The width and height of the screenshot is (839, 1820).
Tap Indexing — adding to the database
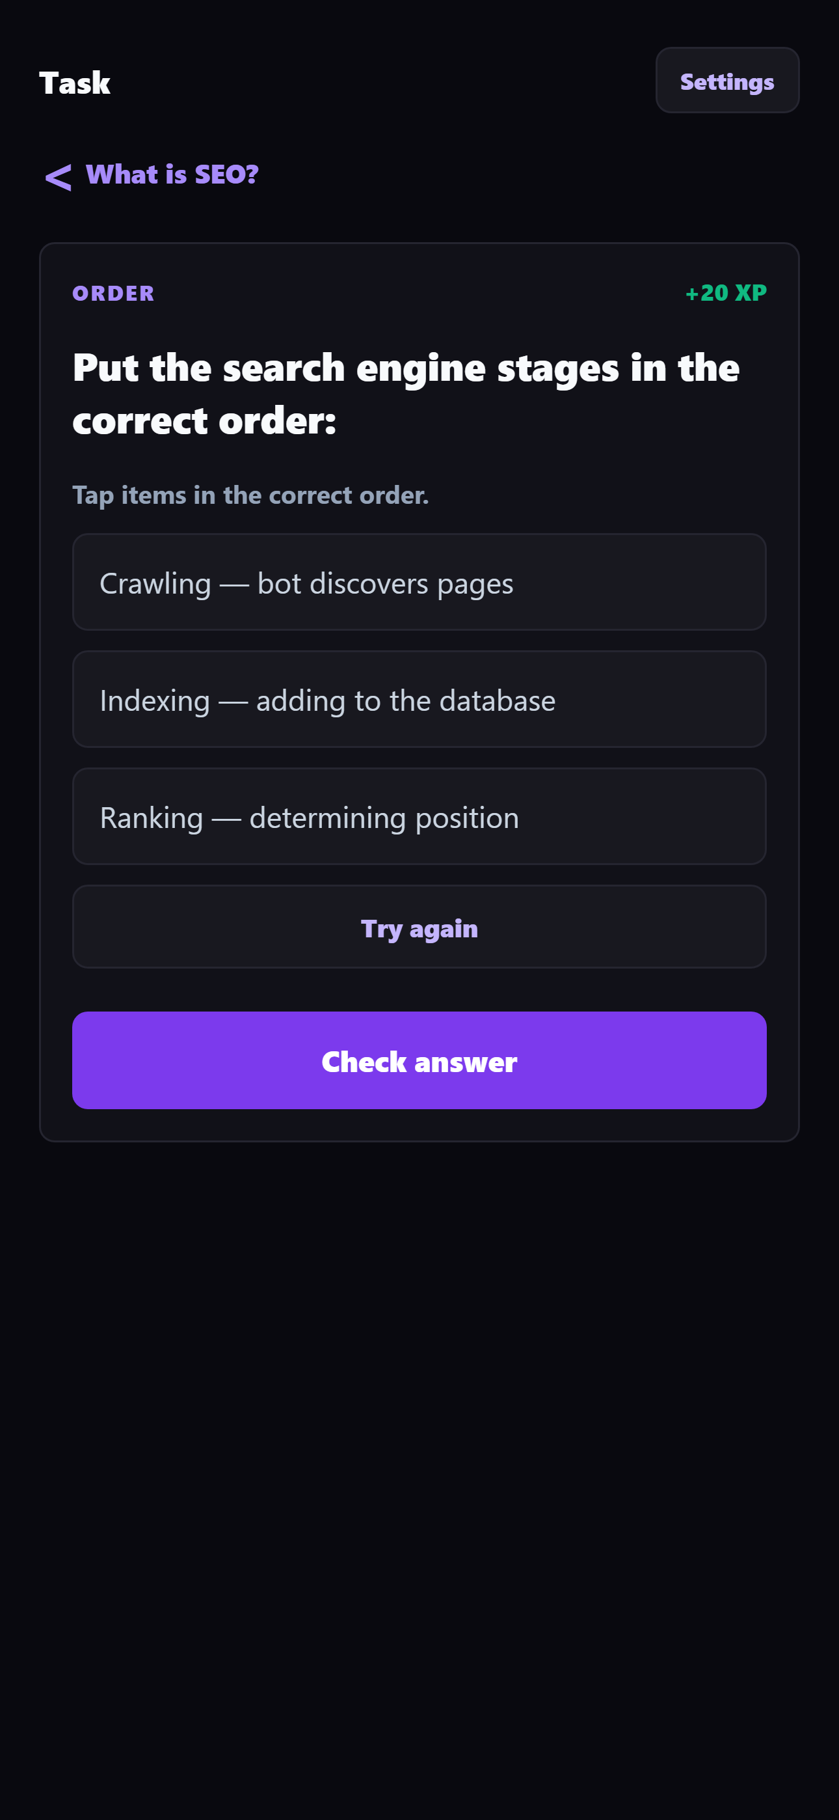(419, 700)
